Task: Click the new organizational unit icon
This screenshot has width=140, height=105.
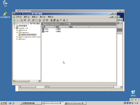Action: (58, 20)
